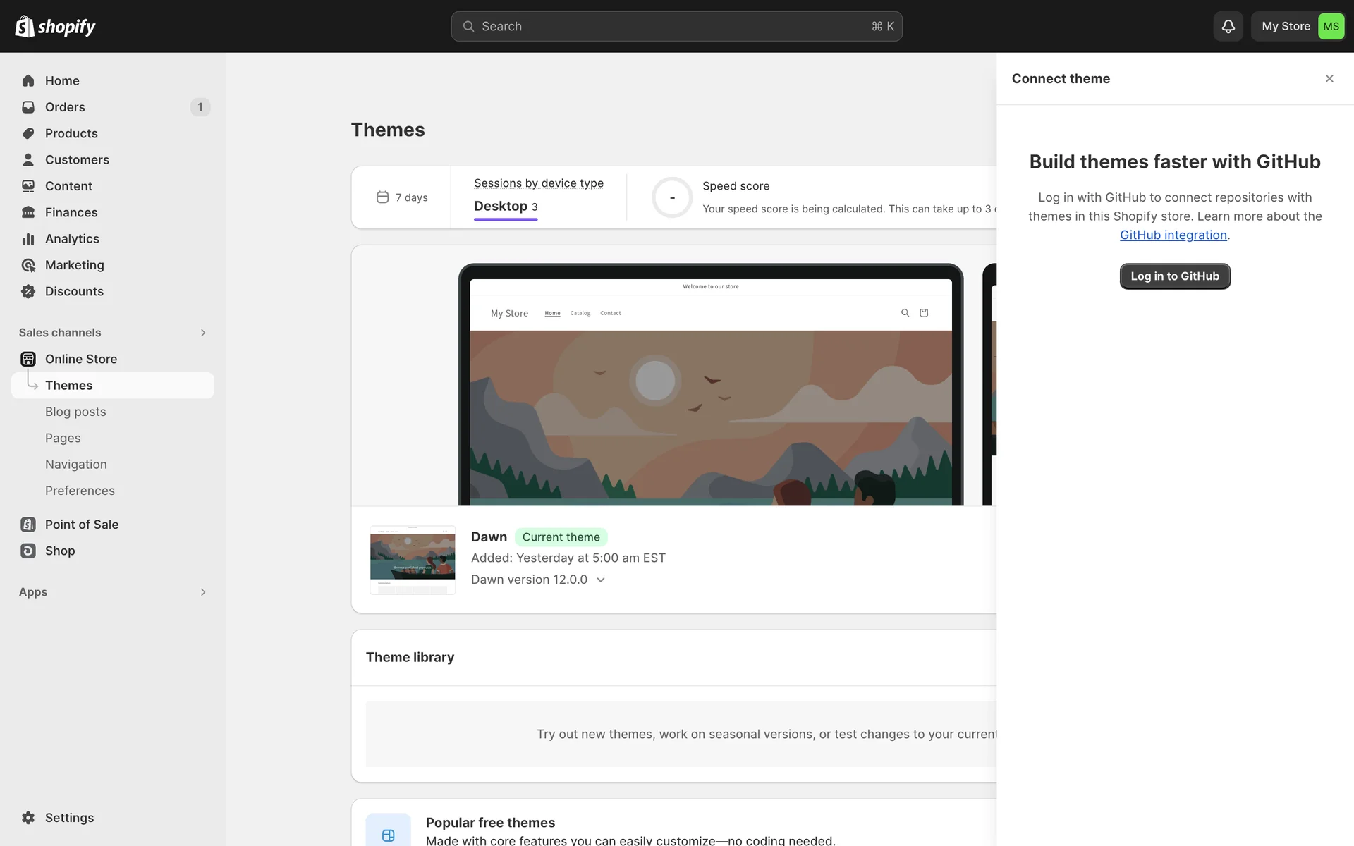Open the Dawn version 12.0.0 dropdown

[538, 580]
